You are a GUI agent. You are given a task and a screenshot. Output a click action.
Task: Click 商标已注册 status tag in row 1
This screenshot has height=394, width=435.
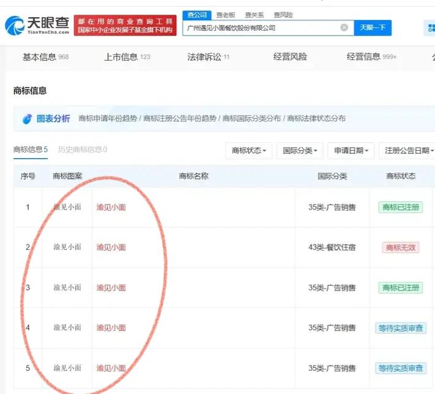(401, 207)
